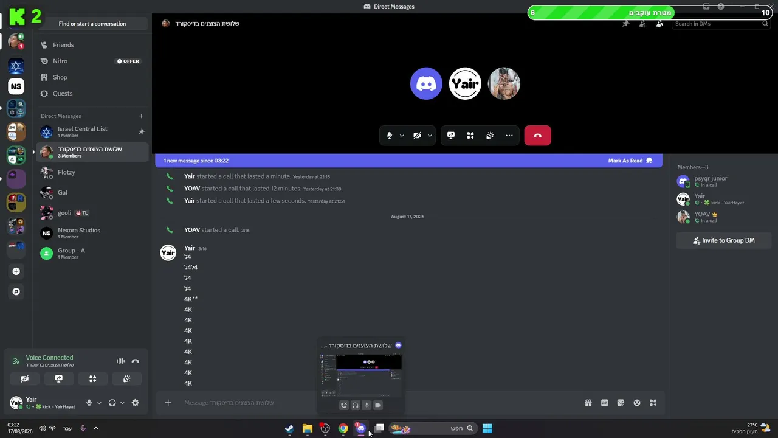
Task: Open Discord help in the title bar
Action: click(721, 7)
